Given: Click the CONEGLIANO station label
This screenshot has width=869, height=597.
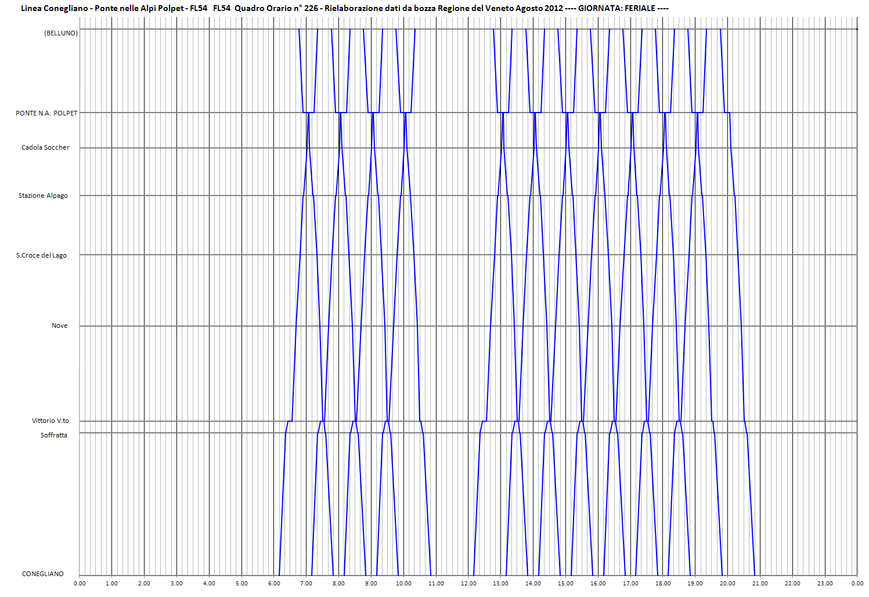Looking at the screenshot, I should (43, 574).
